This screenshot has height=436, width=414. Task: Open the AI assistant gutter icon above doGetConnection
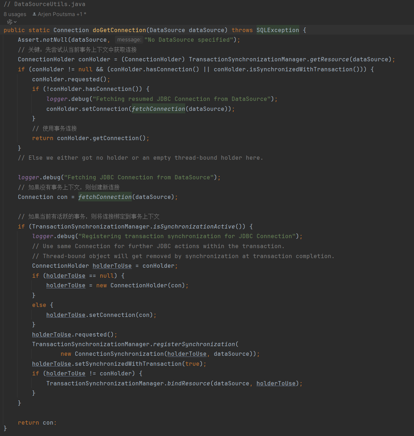pos(9,22)
